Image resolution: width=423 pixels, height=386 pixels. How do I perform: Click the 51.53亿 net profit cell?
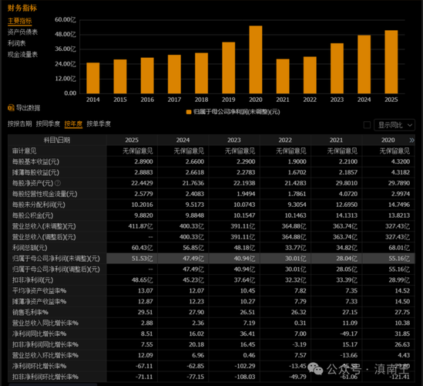[143, 259]
